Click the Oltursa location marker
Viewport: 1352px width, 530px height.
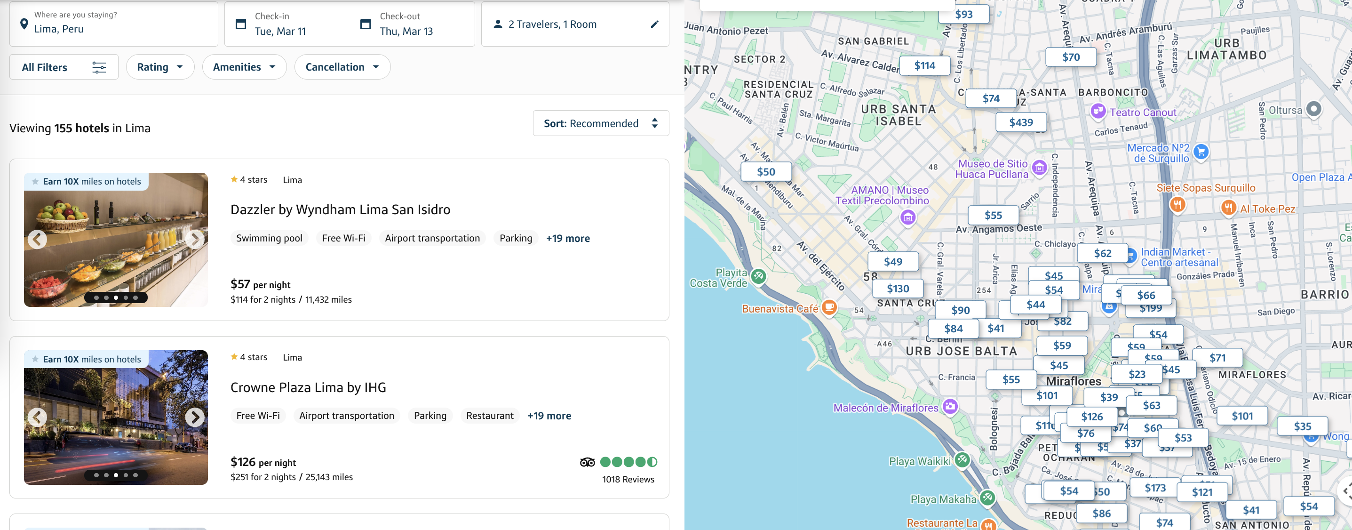point(1313,109)
